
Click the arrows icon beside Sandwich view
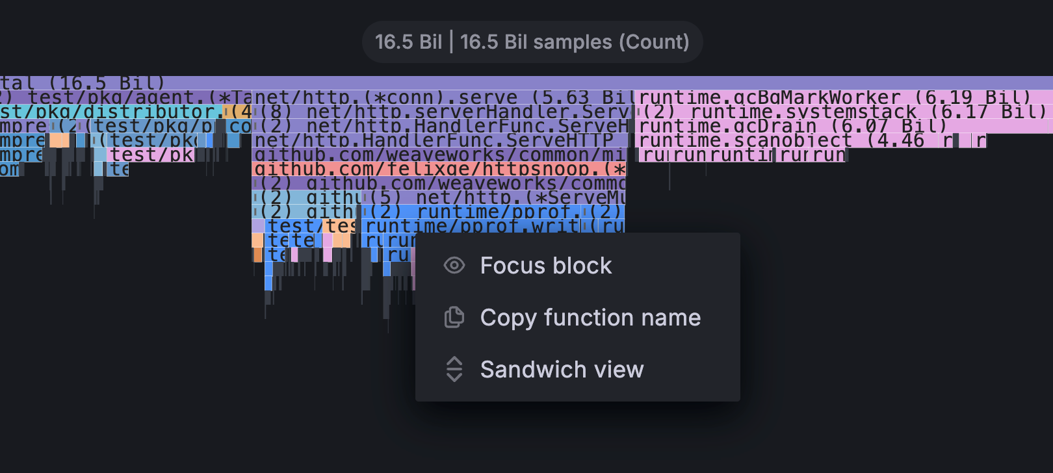455,369
